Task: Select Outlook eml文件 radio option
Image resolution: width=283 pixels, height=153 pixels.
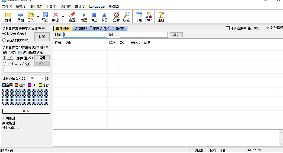Action: (x=4, y=64)
